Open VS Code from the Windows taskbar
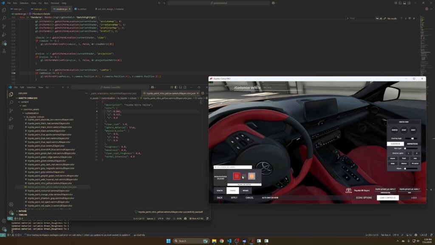Viewport: 435px width, 245px height. point(229,241)
